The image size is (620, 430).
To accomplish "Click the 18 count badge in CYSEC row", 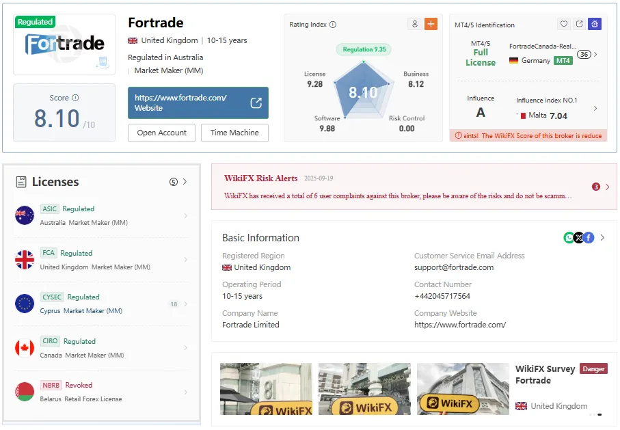I will [174, 304].
